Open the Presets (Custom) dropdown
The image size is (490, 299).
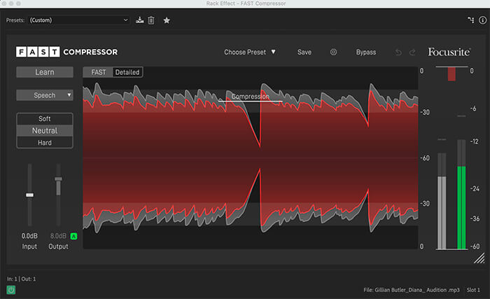(x=79, y=20)
